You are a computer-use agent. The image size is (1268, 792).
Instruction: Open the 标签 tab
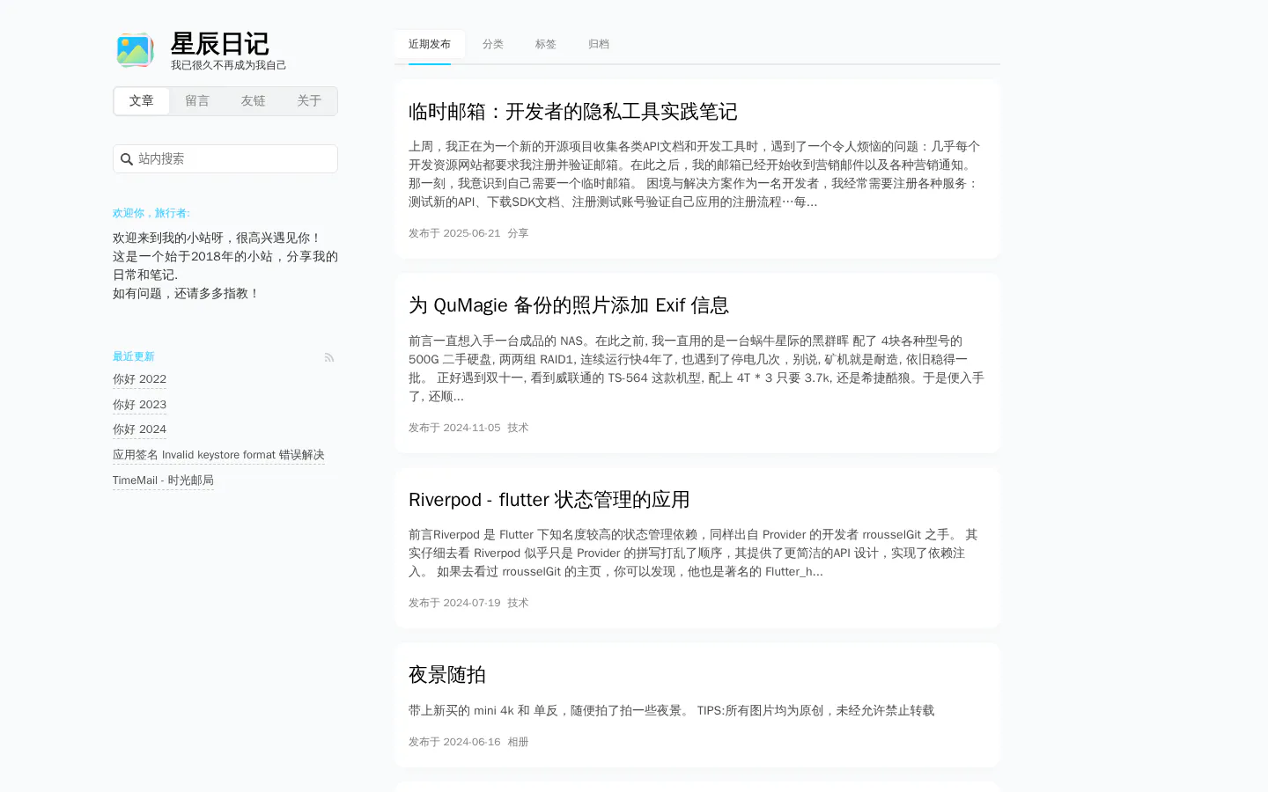pyautogui.click(x=546, y=44)
